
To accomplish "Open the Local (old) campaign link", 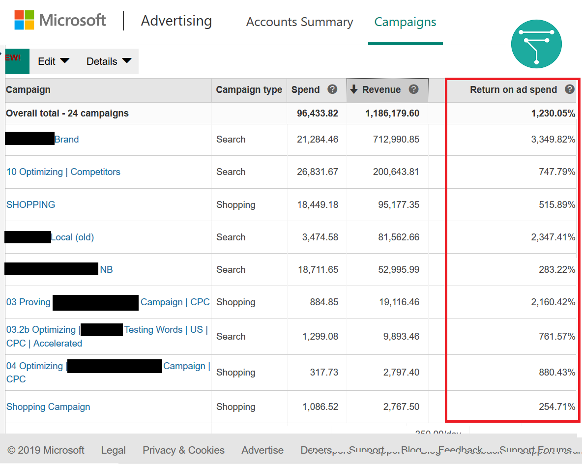I will [x=72, y=237].
